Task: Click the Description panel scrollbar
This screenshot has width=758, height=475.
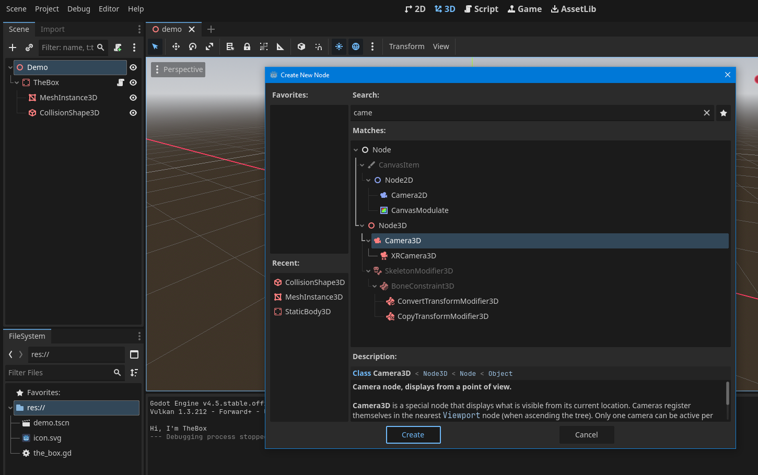Action: click(727, 393)
